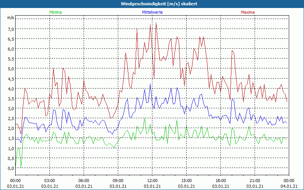Click the '6,0' y-axis value
The image size is (304, 190).
11,49
